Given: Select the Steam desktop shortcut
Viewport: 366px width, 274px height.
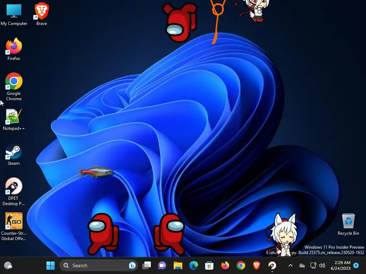Looking at the screenshot, I should pyautogui.click(x=14, y=155).
